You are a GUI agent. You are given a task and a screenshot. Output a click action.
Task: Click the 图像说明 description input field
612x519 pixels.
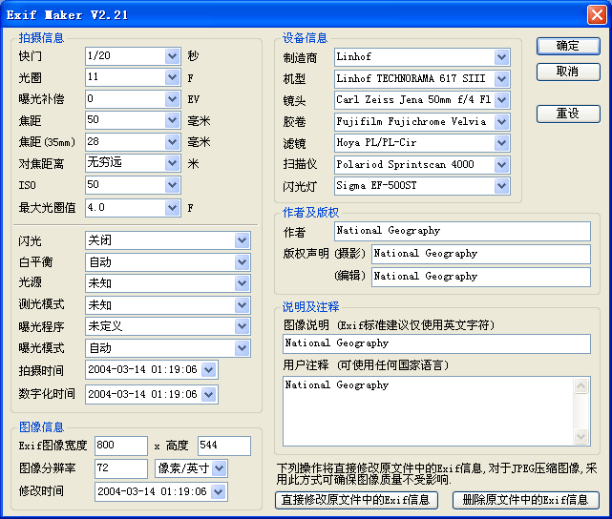pyautogui.click(x=436, y=343)
